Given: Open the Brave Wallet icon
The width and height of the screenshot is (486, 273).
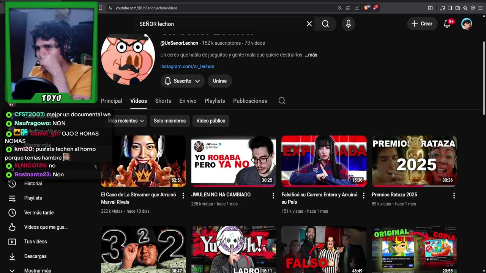Looking at the screenshot, I should click(x=458, y=8).
